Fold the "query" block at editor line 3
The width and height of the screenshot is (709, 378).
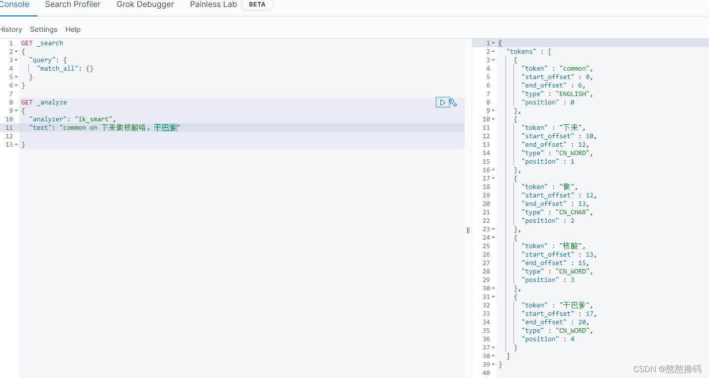(16, 60)
